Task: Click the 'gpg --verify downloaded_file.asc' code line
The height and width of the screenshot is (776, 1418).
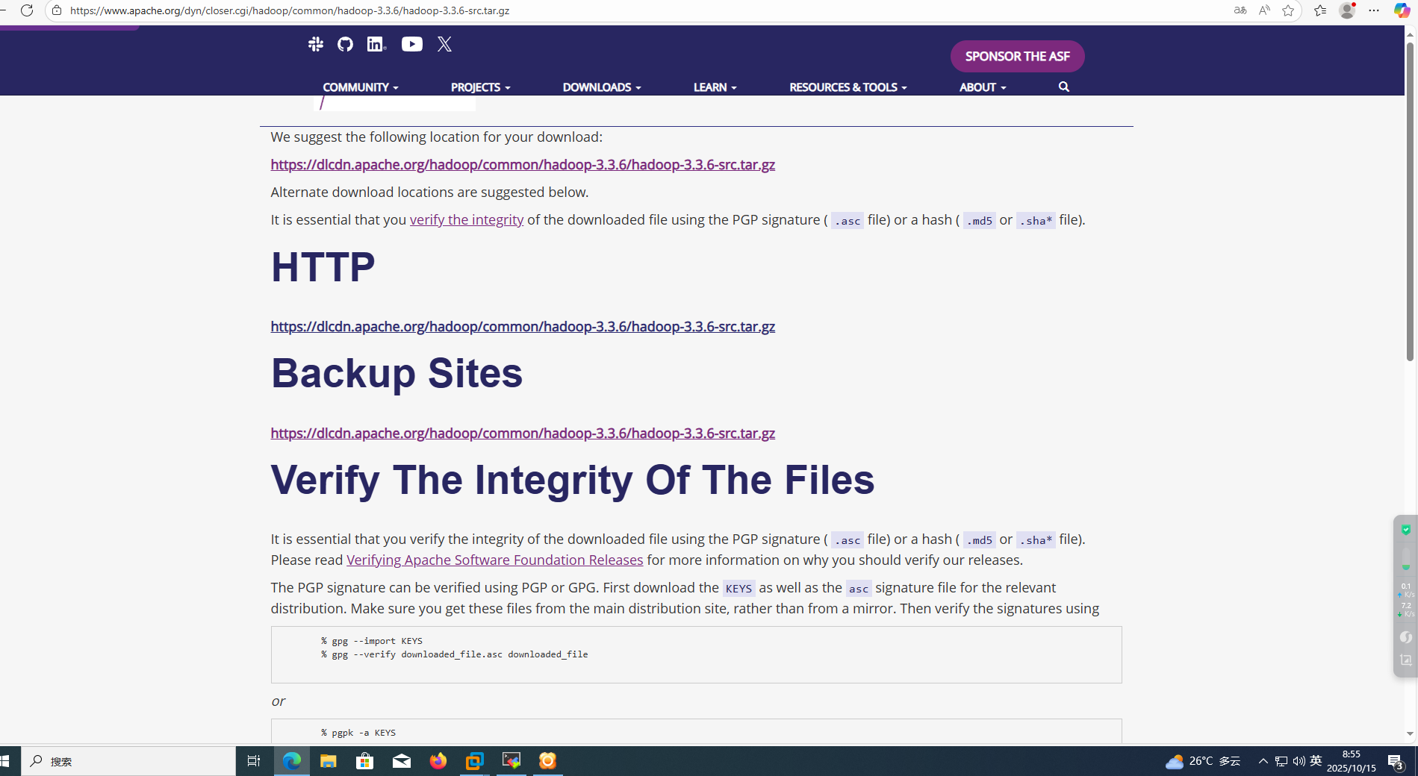Action: pyautogui.click(x=455, y=654)
